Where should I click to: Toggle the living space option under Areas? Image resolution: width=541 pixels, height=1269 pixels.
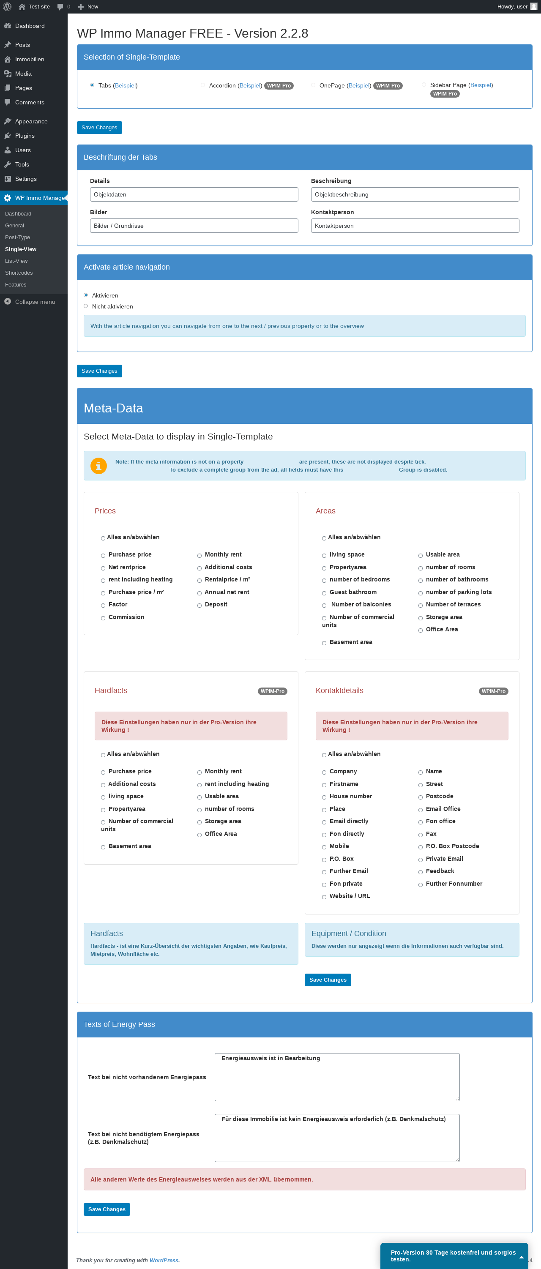click(x=324, y=556)
